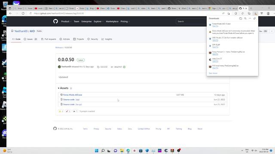Switch to the Code tab
Viewport: 275px width, 154px height.
[16, 39]
